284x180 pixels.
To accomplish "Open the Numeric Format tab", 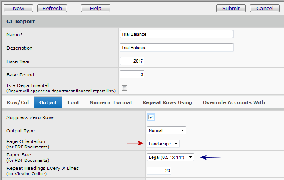I will [111, 102].
